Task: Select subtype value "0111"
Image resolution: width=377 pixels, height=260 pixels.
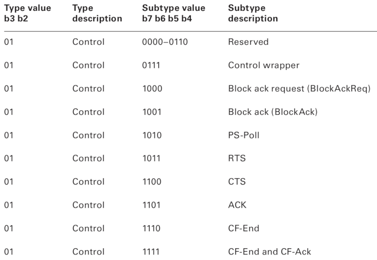Action: [x=150, y=65]
